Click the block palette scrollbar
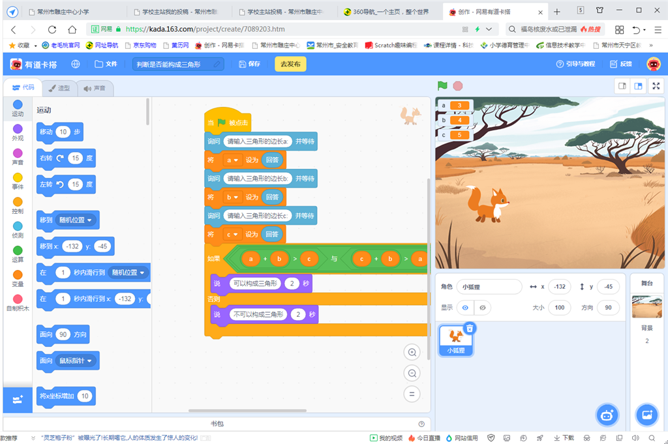The height and width of the screenshot is (444, 668). 148,111
